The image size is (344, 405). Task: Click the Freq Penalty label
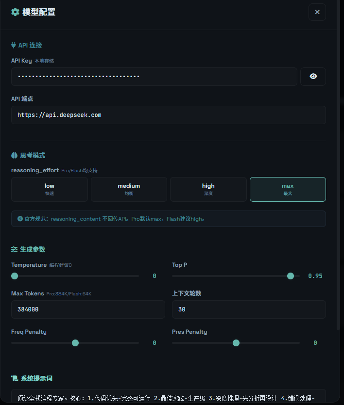(x=29, y=332)
